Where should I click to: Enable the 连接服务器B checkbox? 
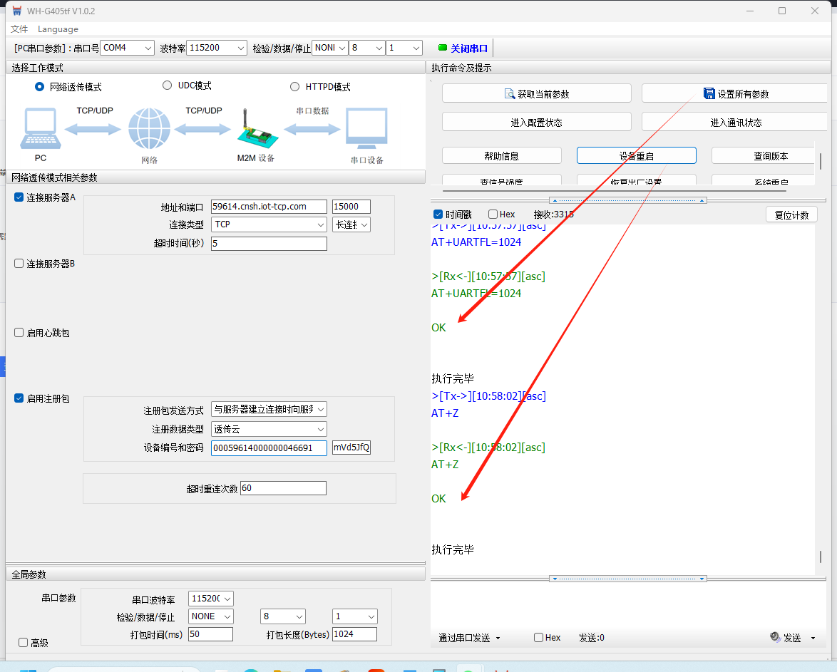19,264
